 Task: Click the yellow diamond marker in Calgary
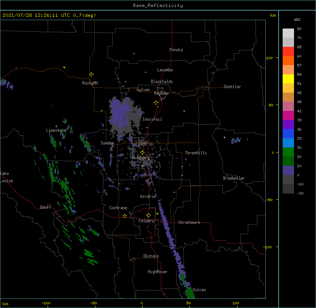148,215
